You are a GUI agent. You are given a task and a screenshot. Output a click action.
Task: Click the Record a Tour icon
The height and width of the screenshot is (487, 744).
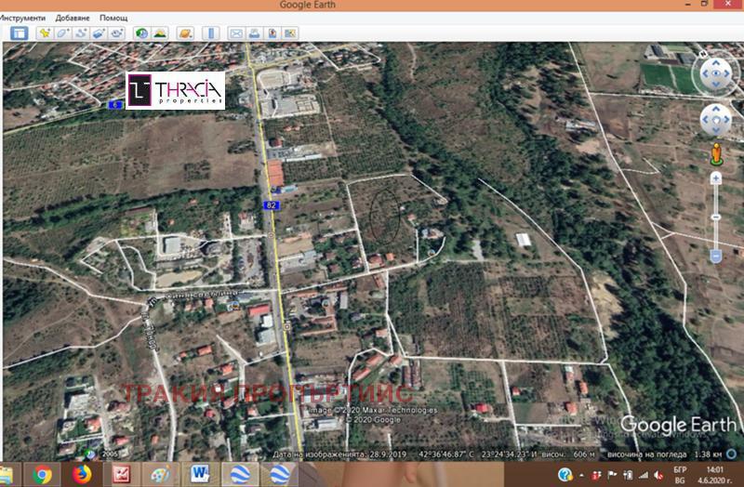point(116,33)
